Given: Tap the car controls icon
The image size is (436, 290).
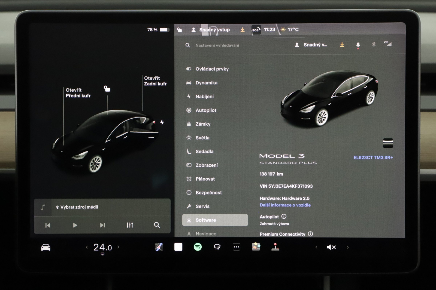Looking at the screenshot, I should click(46, 248).
